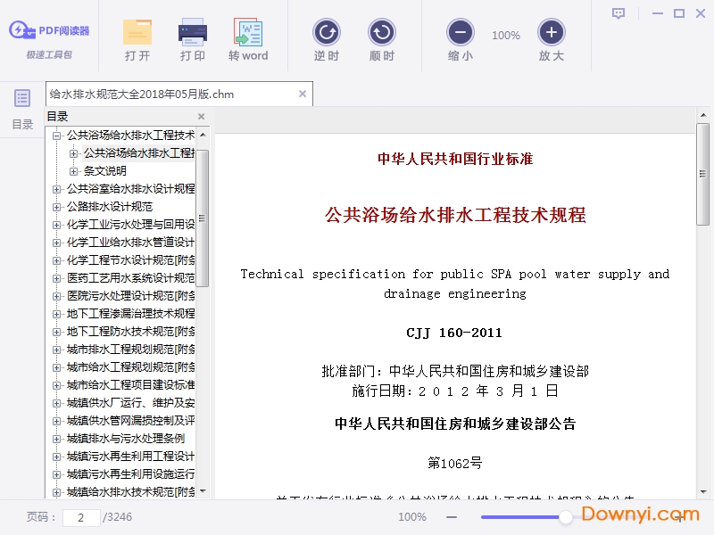
Task: Click the page number input field
Action: 81,516
